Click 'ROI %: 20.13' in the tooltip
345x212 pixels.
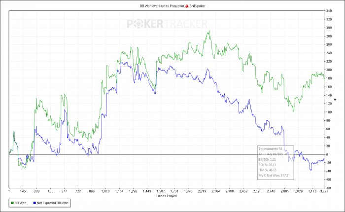(267, 165)
